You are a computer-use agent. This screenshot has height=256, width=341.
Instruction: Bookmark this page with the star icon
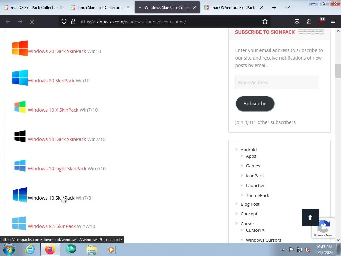point(265,22)
